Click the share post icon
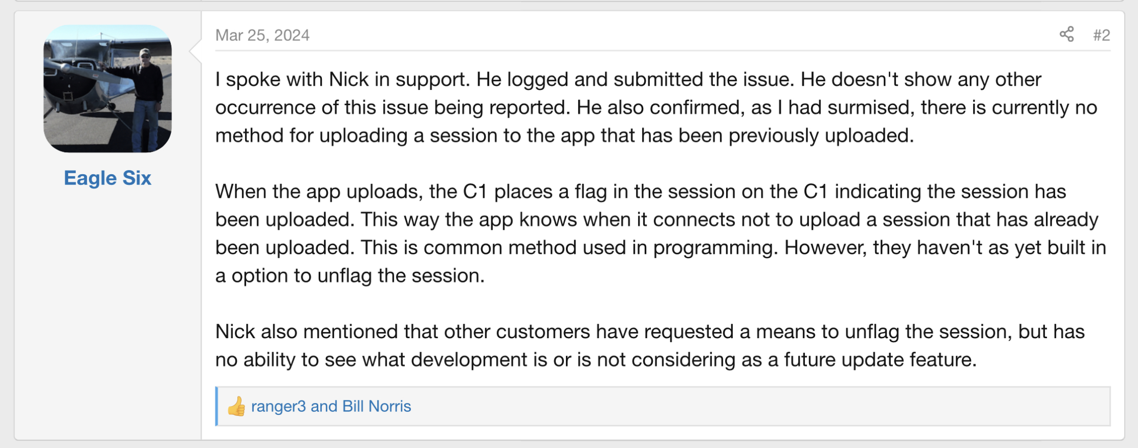The image size is (1138, 448). pos(1066,35)
